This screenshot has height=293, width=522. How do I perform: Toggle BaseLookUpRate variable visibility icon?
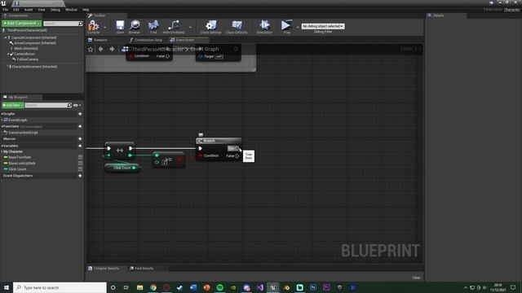tap(80, 163)
